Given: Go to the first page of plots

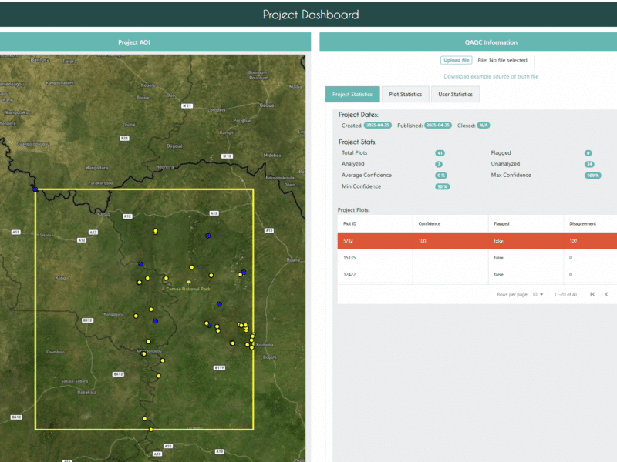Looking at the screenshot, I should [x=592, y=294].
